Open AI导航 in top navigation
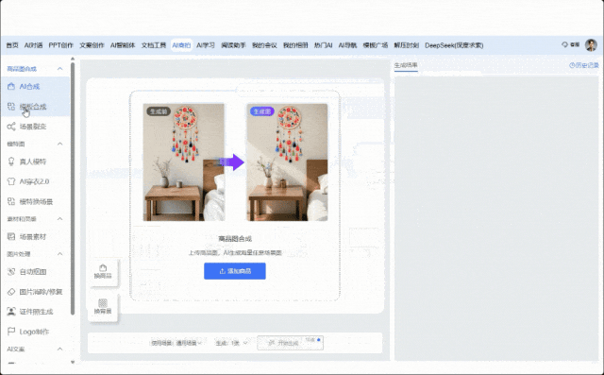 click(347, 45)
